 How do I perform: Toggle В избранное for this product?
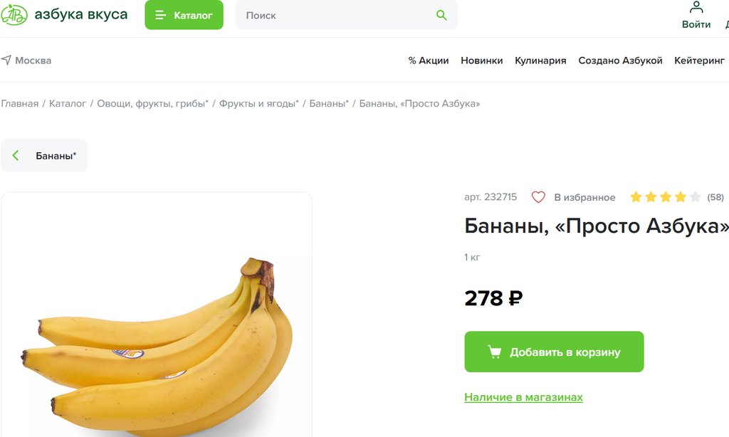coord(574,197)
